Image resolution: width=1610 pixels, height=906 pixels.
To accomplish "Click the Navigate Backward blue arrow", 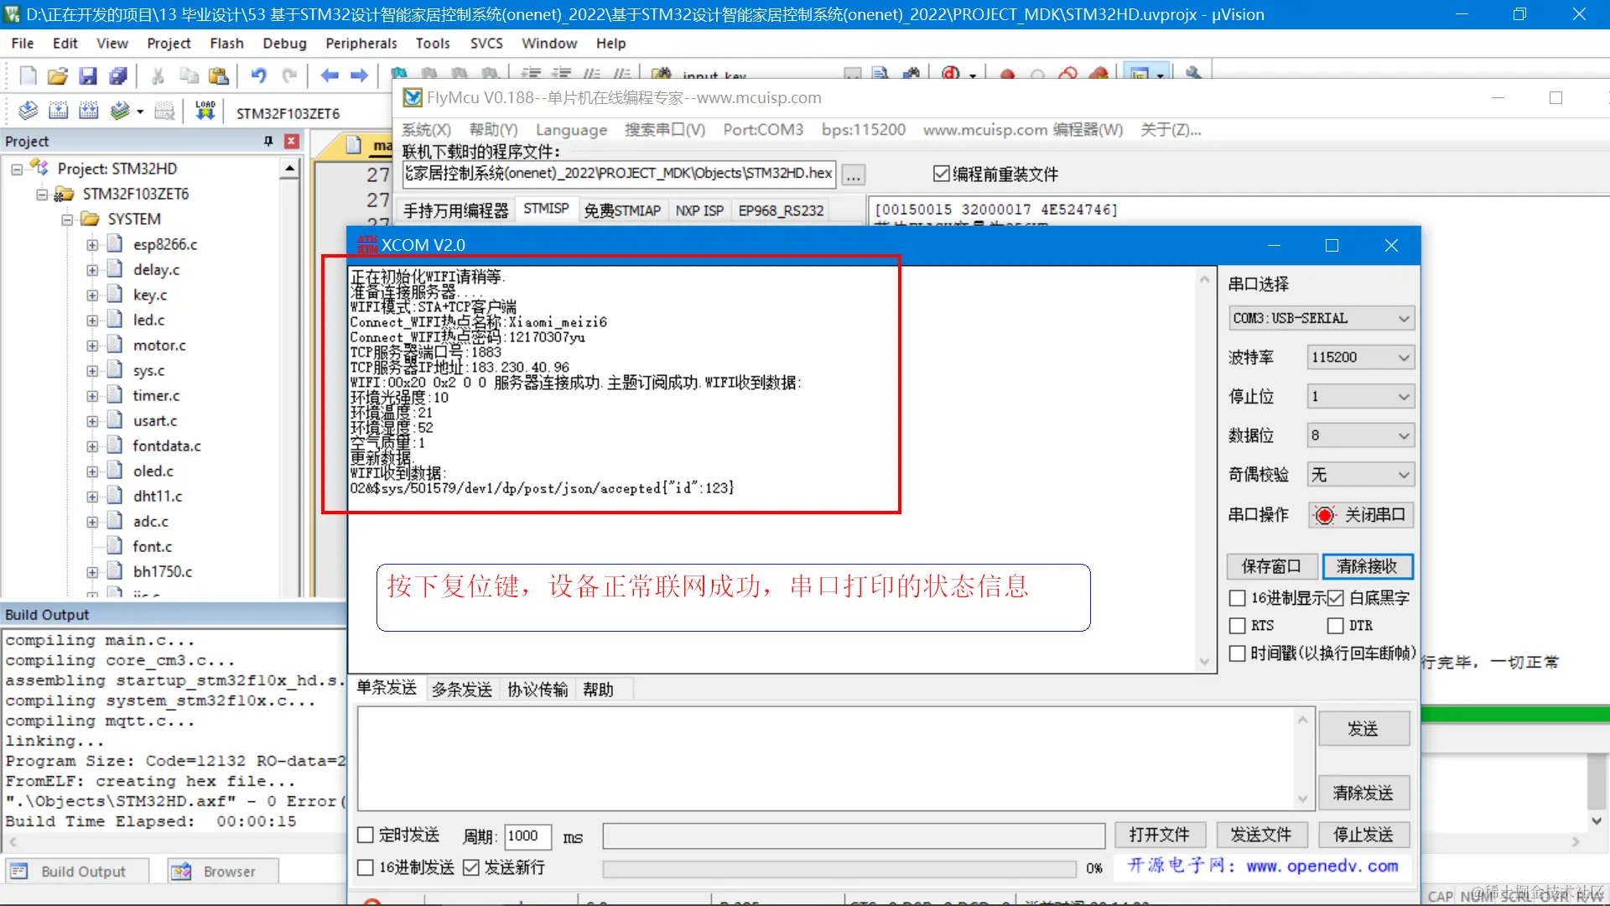I will (x=330, y=76).
